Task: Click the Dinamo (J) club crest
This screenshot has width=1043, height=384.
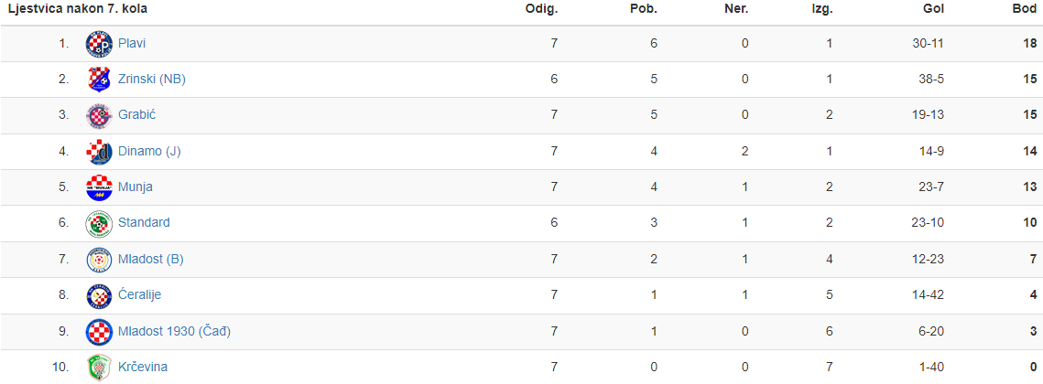Action: [99, 152]
